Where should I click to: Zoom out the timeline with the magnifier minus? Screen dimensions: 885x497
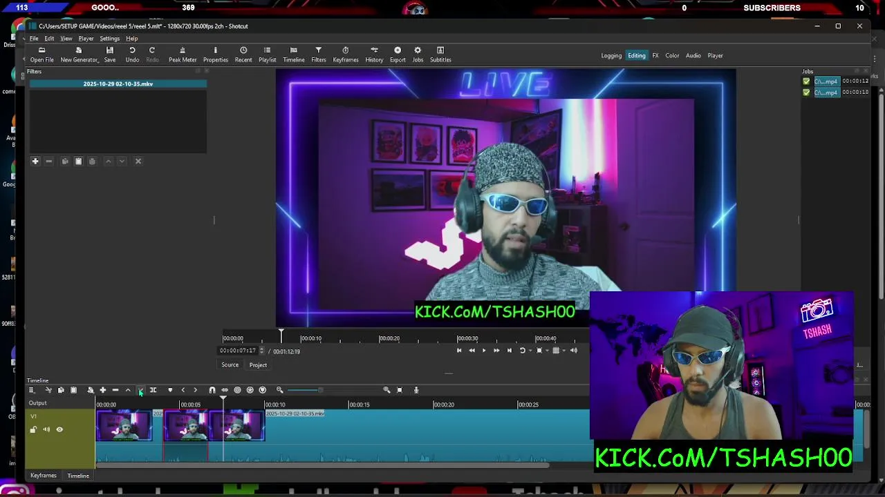[279, 390]
